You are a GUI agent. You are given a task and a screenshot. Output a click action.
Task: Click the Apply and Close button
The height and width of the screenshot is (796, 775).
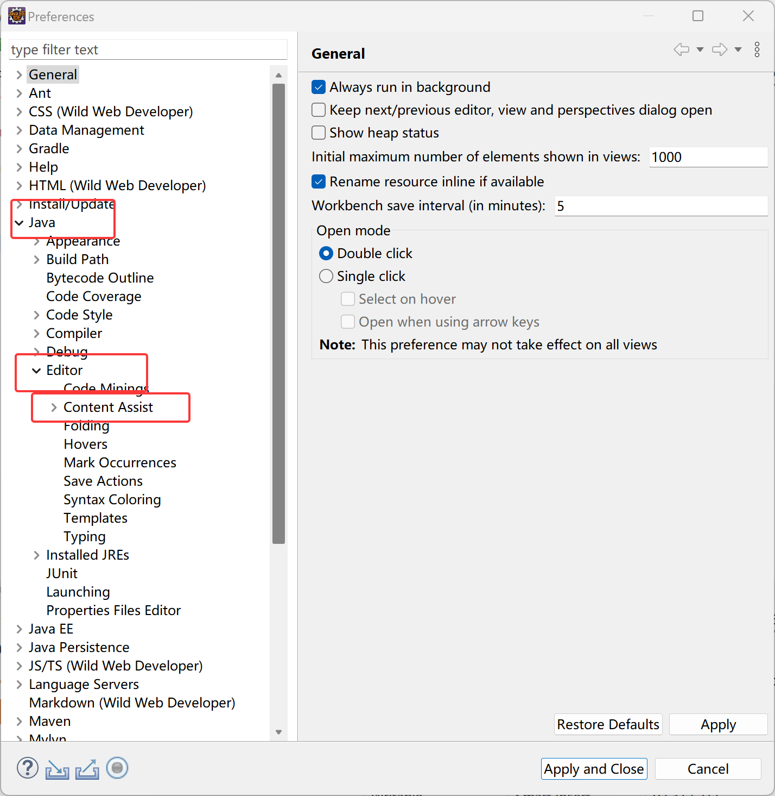point(594,769)
